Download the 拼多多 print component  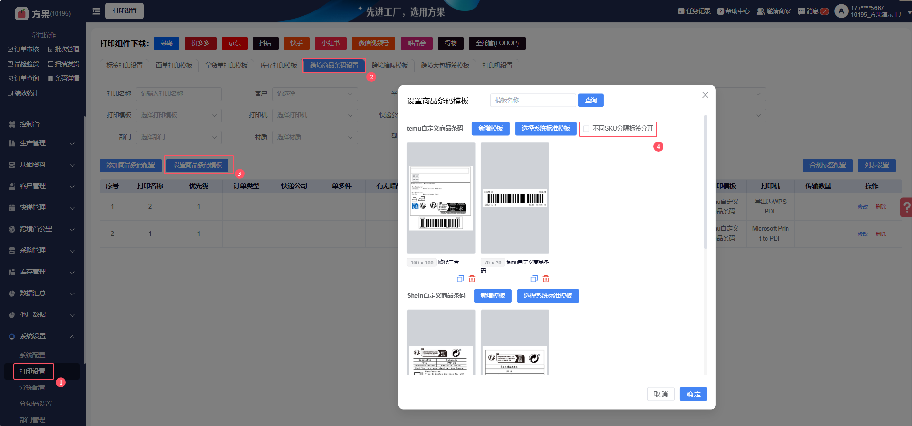[x=200, y=43]
